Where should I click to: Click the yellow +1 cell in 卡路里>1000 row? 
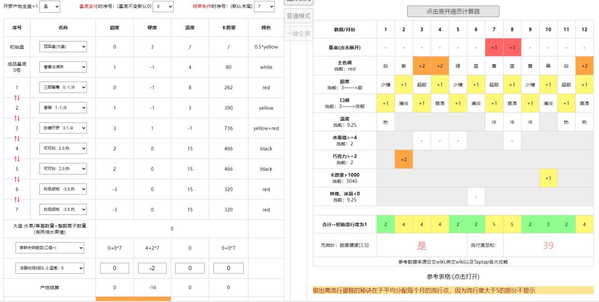coord(548,178)
